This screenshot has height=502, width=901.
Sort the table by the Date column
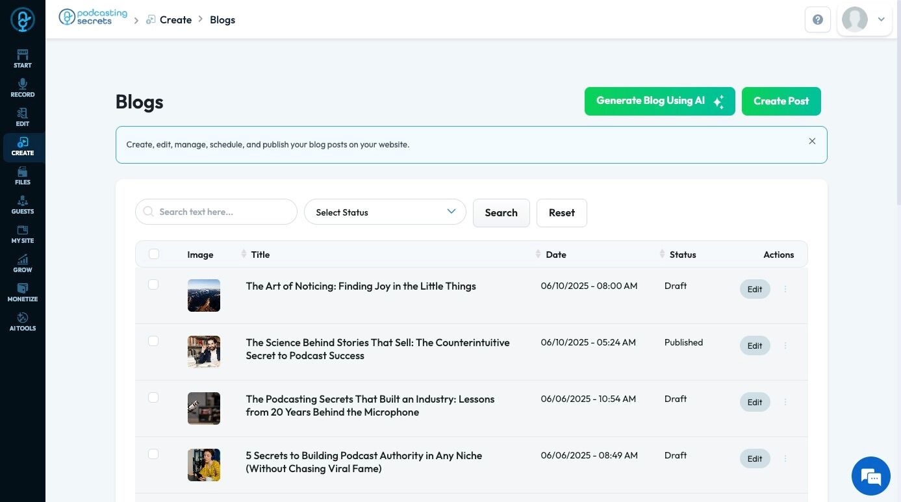pos(555,255)
